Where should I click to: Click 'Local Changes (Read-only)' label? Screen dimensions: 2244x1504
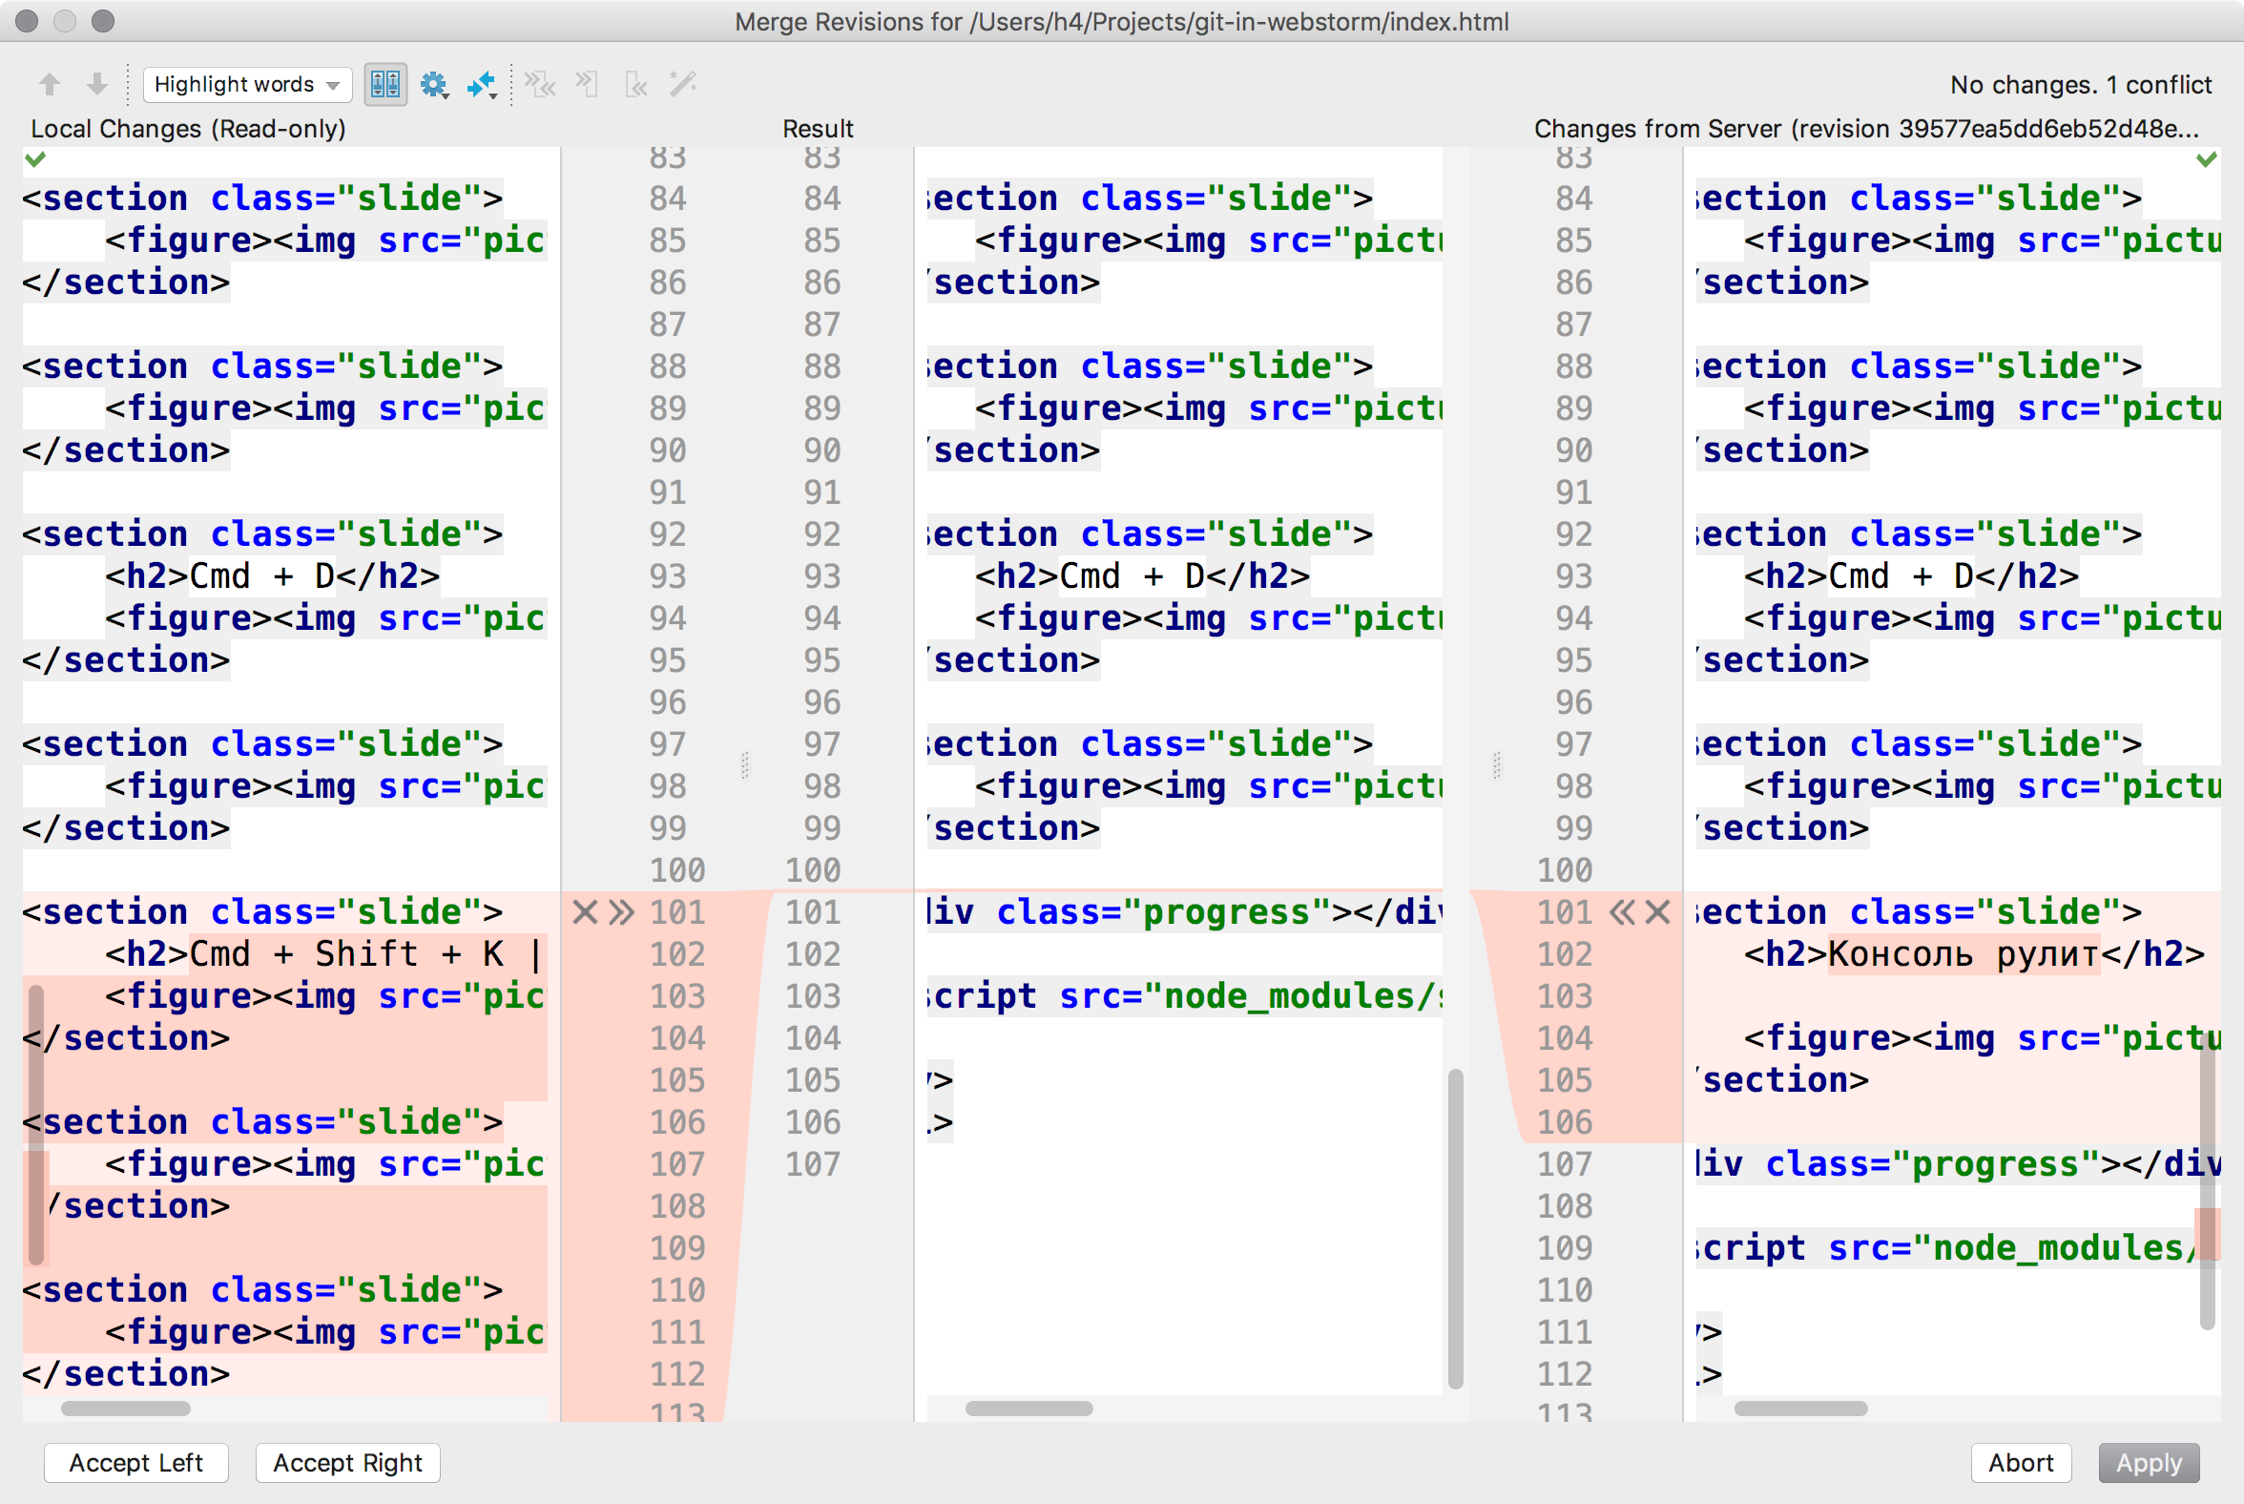coord(188,129)
